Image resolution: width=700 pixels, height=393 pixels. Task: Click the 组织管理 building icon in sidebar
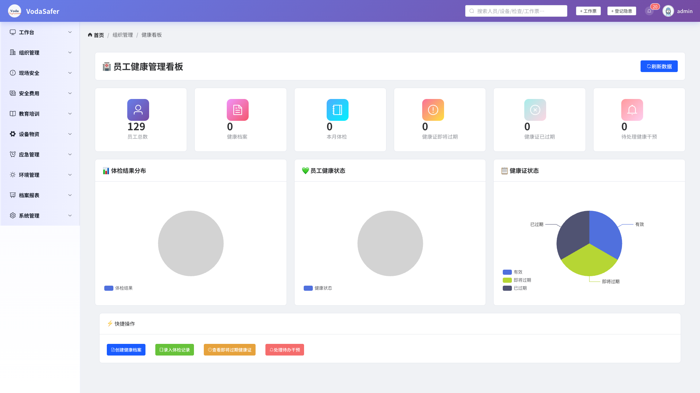(13, 52)
